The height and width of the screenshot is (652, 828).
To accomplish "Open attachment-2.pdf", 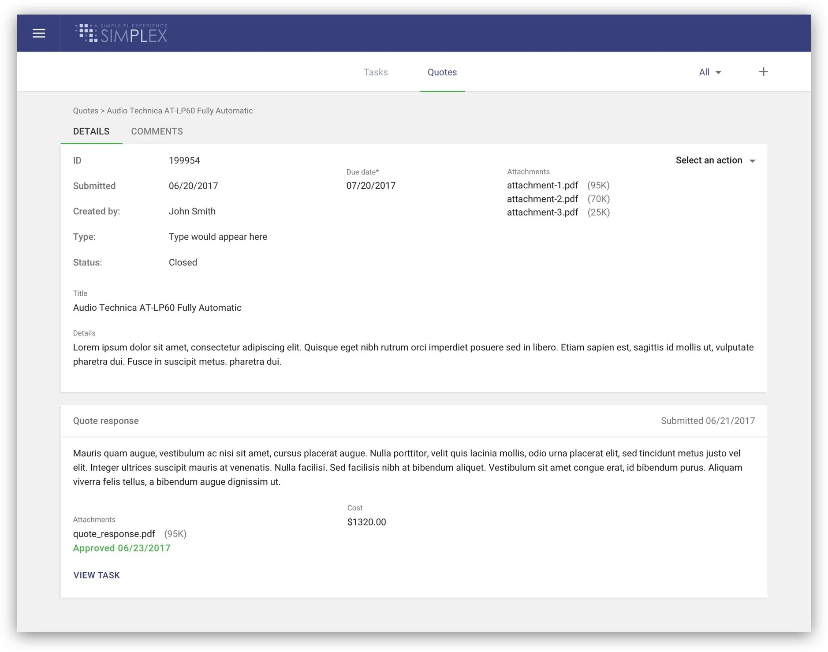I will [x=542, y=199].
